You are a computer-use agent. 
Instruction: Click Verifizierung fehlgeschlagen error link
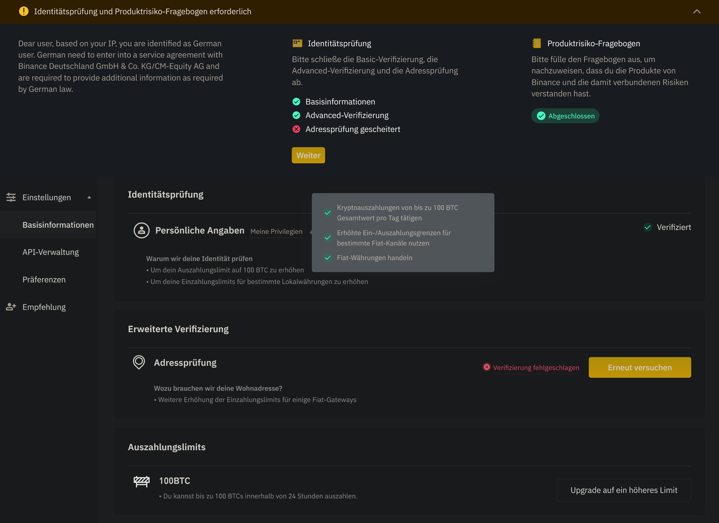point(536,368)
